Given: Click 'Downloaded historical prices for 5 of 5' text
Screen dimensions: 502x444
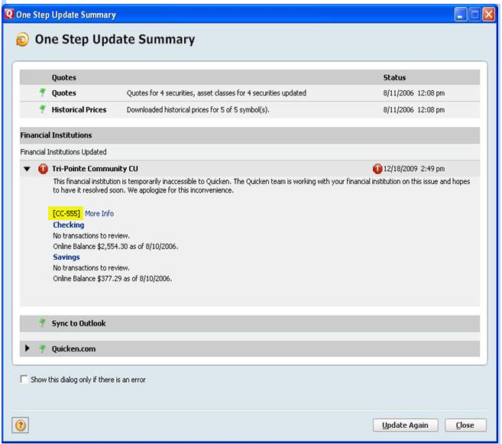Looking at the screenshot, I should tap(198, 110).
